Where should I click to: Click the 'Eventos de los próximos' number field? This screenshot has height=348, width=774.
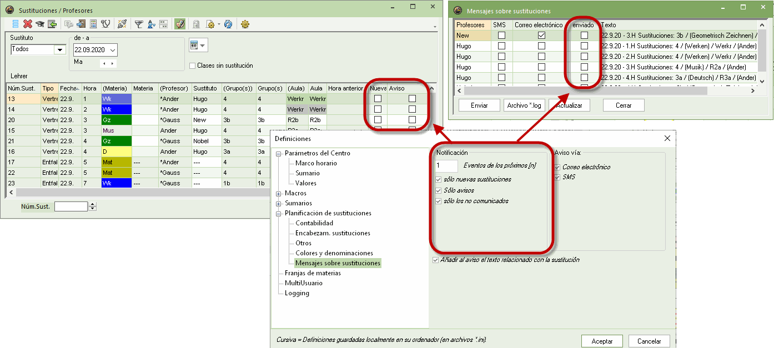[x=446, y=165]
